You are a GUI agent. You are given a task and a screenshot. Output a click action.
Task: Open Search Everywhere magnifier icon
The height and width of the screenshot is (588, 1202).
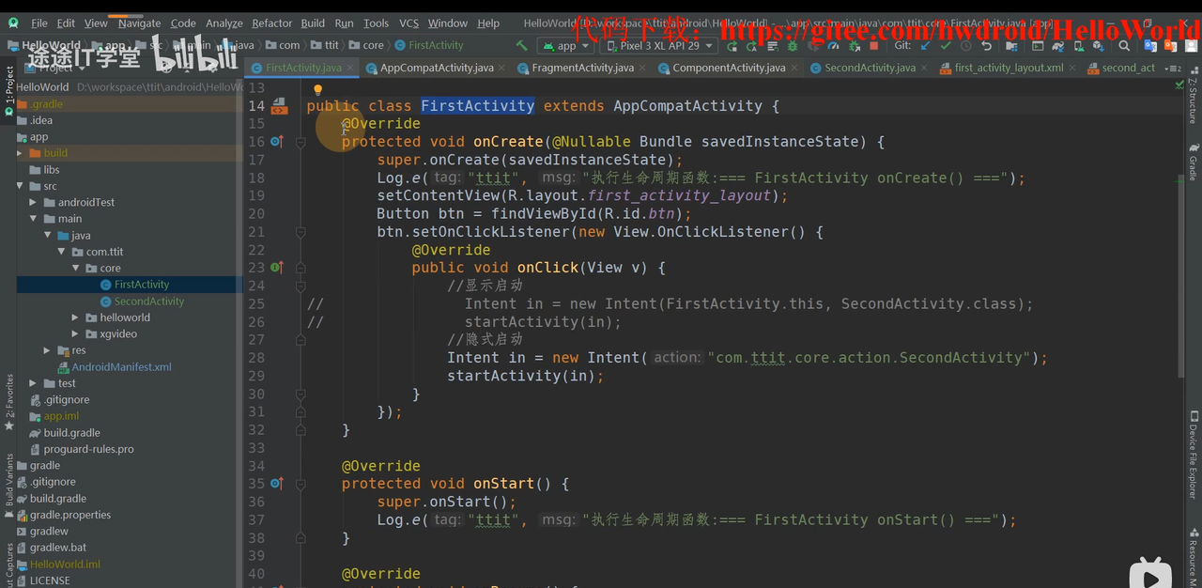point(1124,45)
